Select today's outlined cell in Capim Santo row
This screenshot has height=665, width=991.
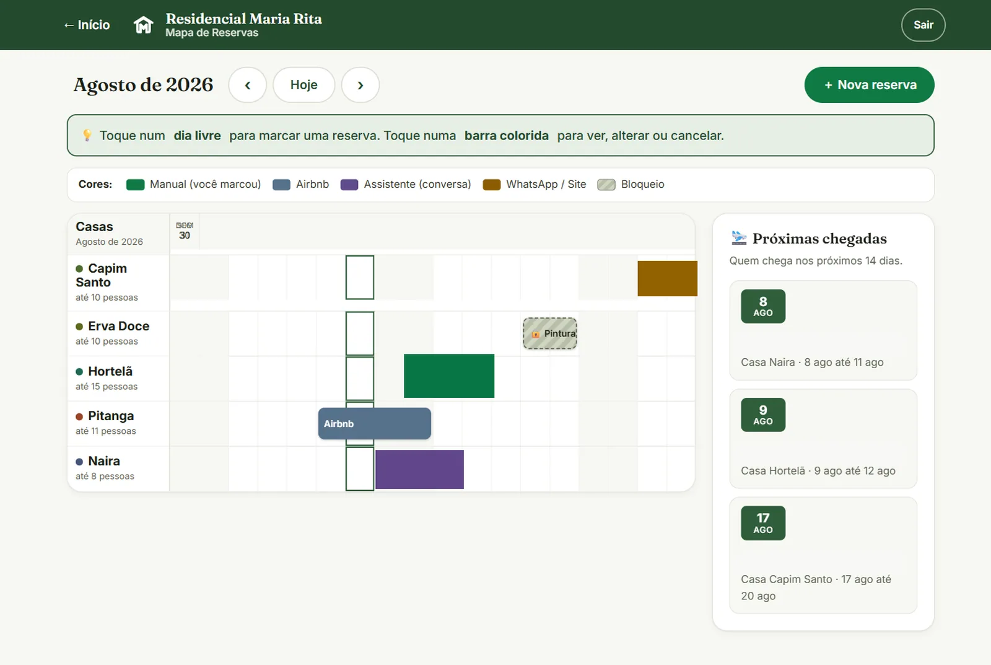[x=360, y=277]
